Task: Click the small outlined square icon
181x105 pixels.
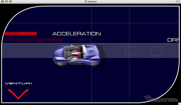Action: coord(113,51)
